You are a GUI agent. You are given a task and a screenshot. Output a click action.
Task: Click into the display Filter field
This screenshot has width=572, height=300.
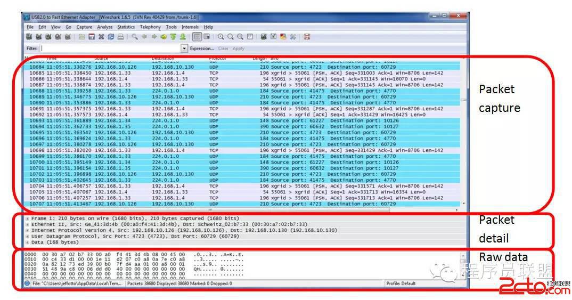[x=111, y=48]
